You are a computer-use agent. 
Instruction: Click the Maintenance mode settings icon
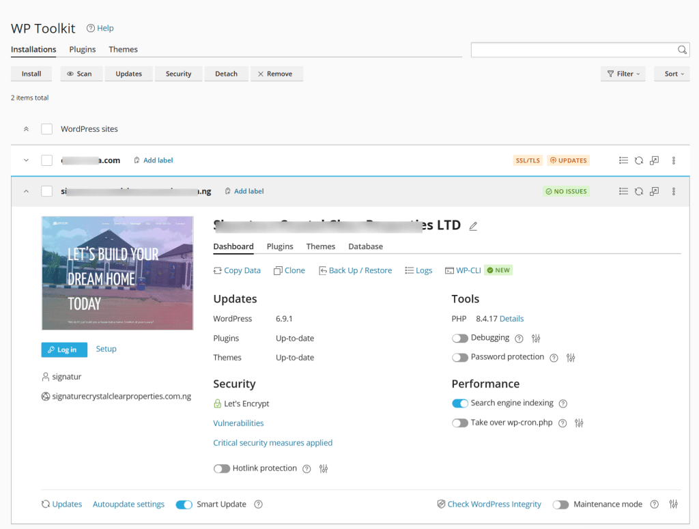tap(674, 504)
